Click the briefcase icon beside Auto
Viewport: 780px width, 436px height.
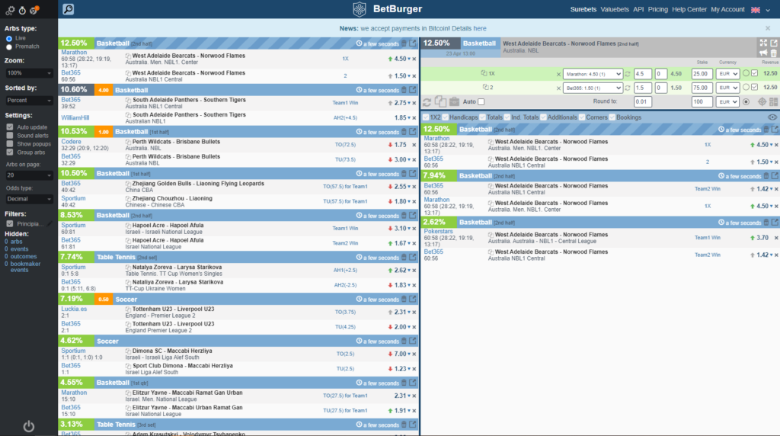point(454,101)
